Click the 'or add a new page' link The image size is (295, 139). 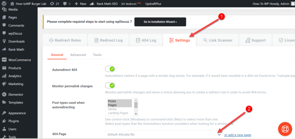[x=238, y=135]
